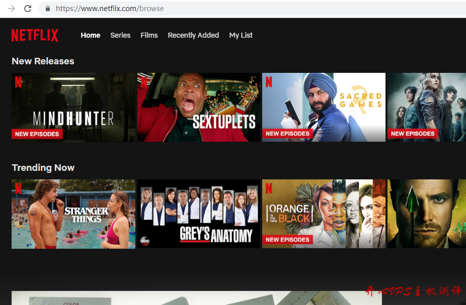466x305 pixels.
Task: Open the Sextuplets thumbnail
Action: pos(198,108)
